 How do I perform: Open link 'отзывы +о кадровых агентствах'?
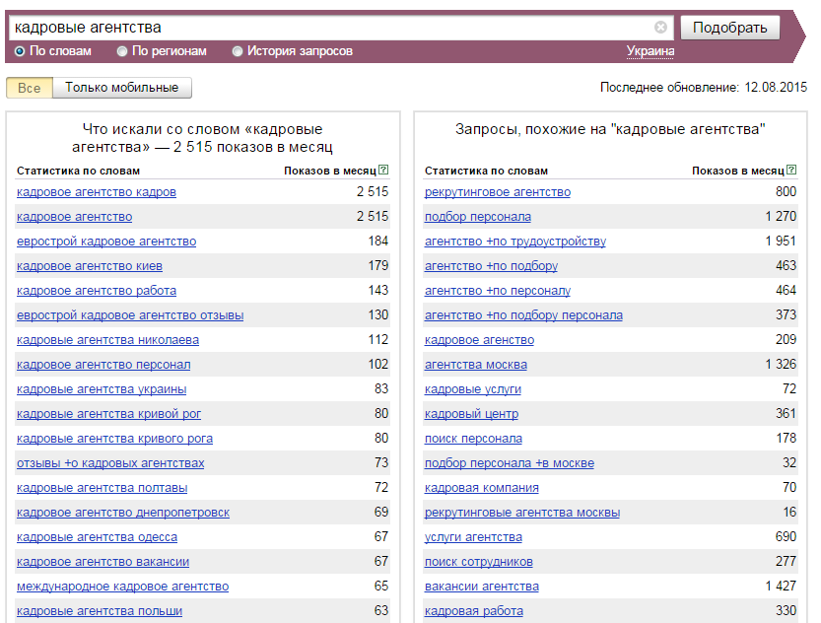tap(110, 462)
